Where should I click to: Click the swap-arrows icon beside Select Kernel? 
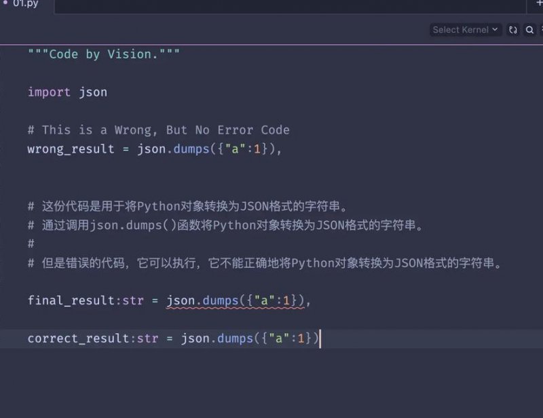click(513, 30)
